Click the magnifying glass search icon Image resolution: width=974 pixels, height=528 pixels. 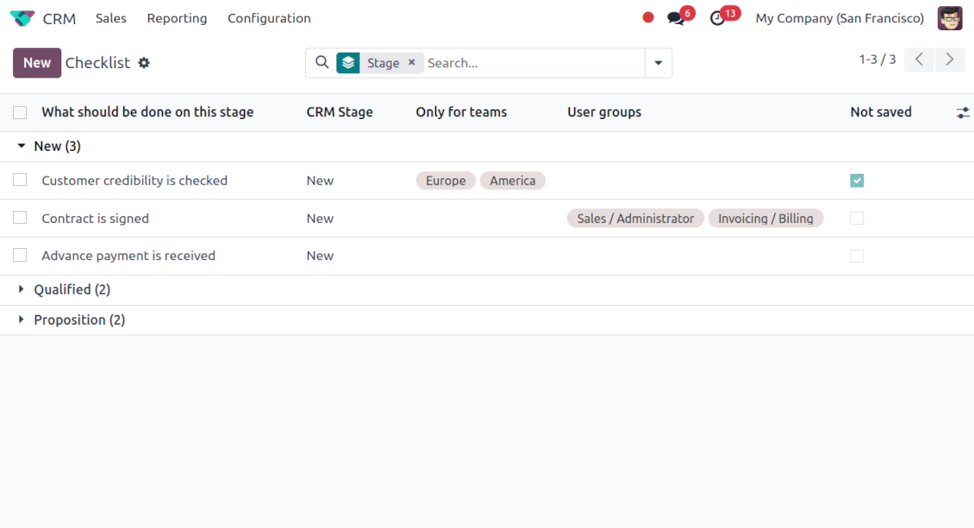pyautogui.click(x=322, y=63)
